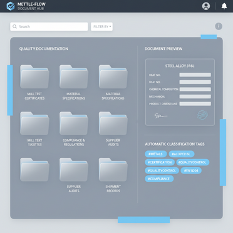The image size is (233, 233).
Task: Click the Automatic Classification Tags heading
Action: pos(175,144)
